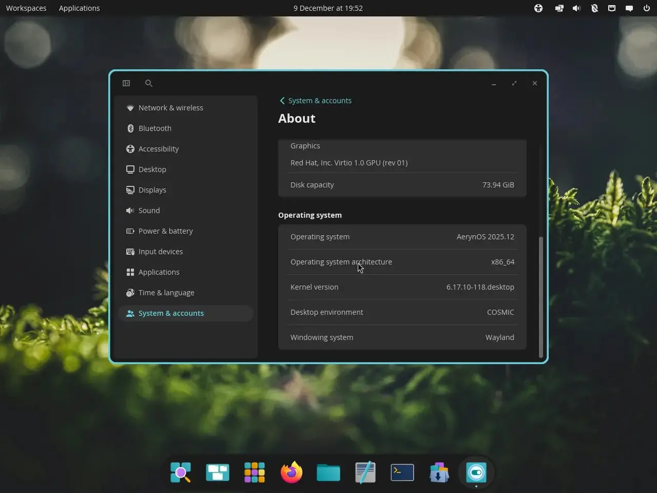This screenshot has width=657, height=493.
Task: Go to Power & battery settings
Action: pyautogui.click(x=165, y=231)
